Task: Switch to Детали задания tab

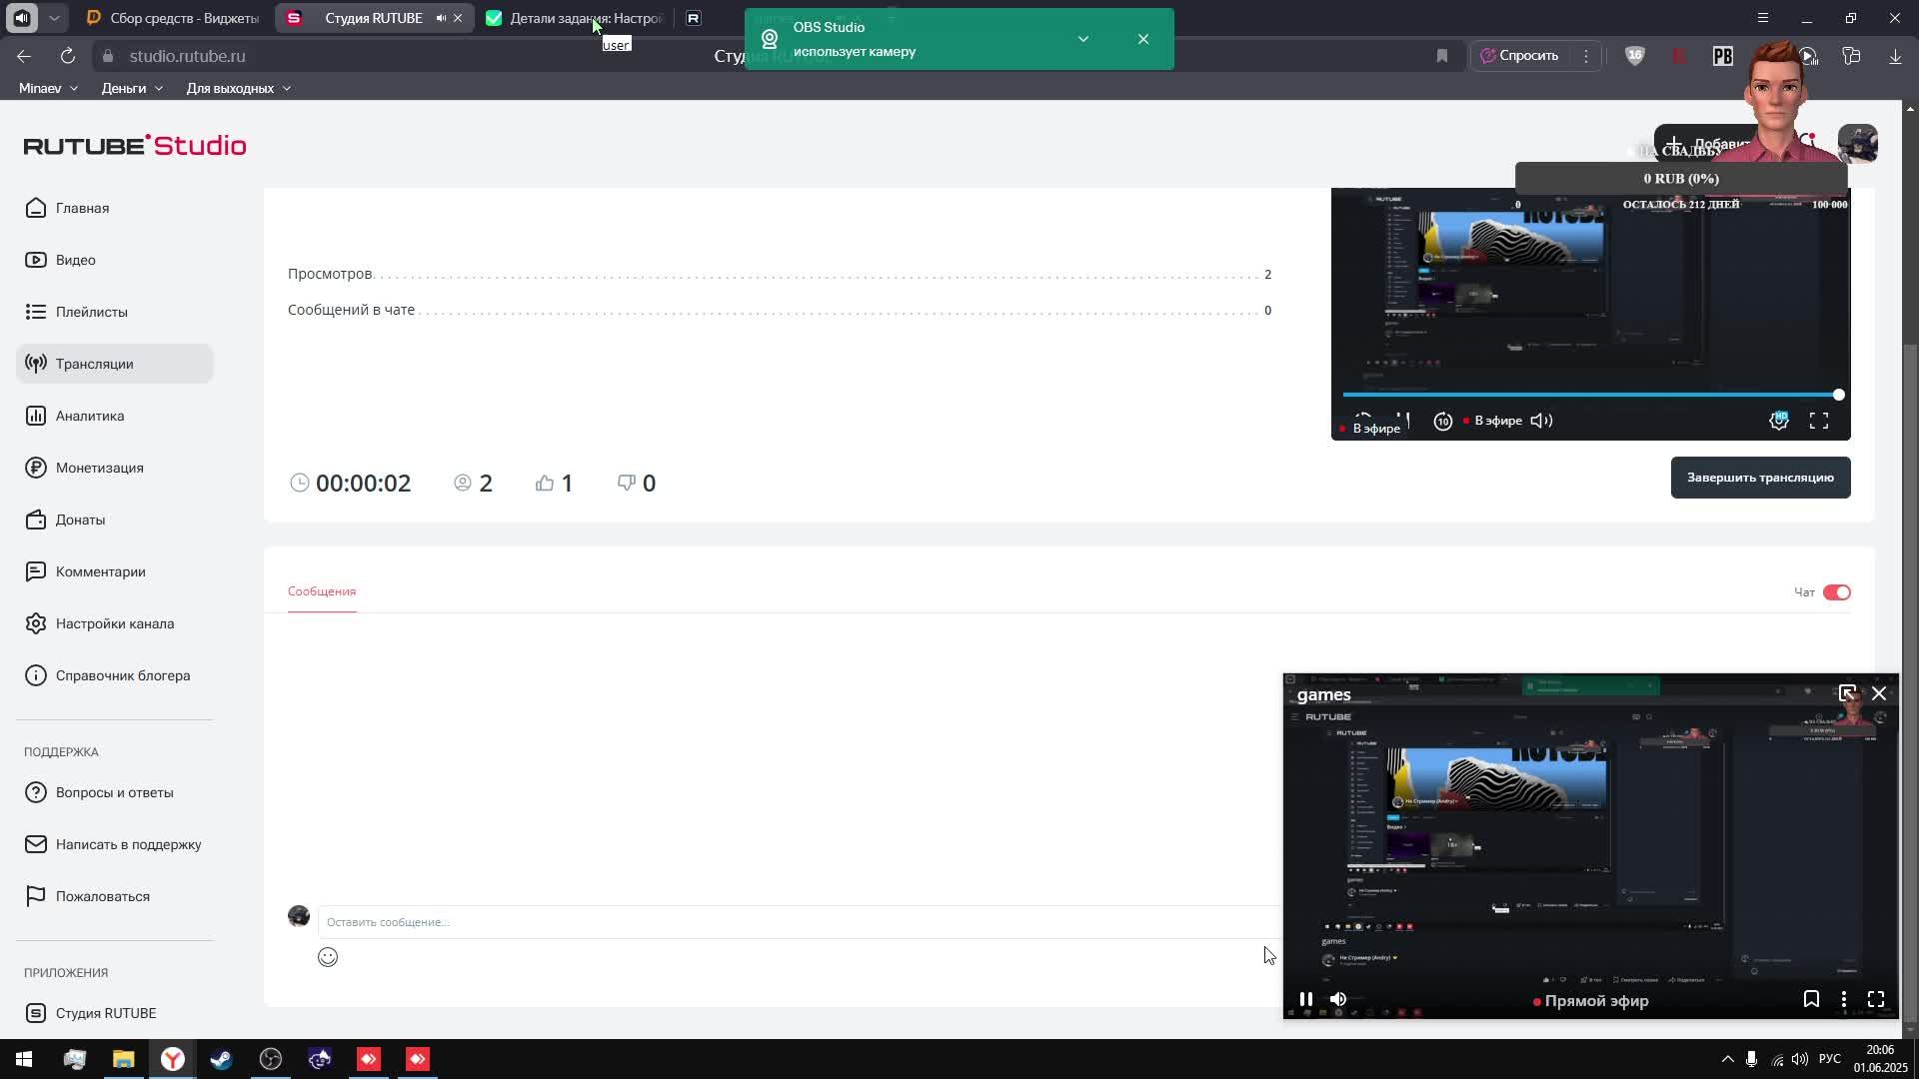Action: pyautogui.click(x=576, y=18)
